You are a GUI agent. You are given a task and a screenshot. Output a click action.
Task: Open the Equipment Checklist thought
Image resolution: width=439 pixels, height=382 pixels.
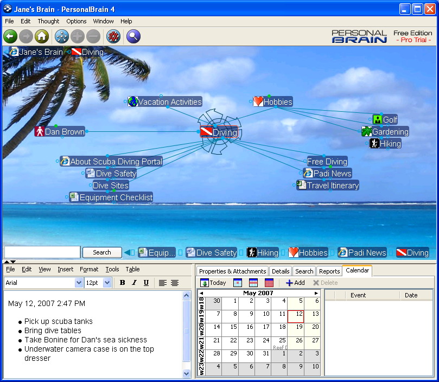point(111,198)
